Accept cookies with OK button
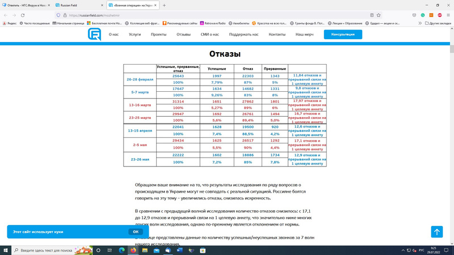Screen dimensions: 454x255 pyautogui.click(x=136, y=232)
